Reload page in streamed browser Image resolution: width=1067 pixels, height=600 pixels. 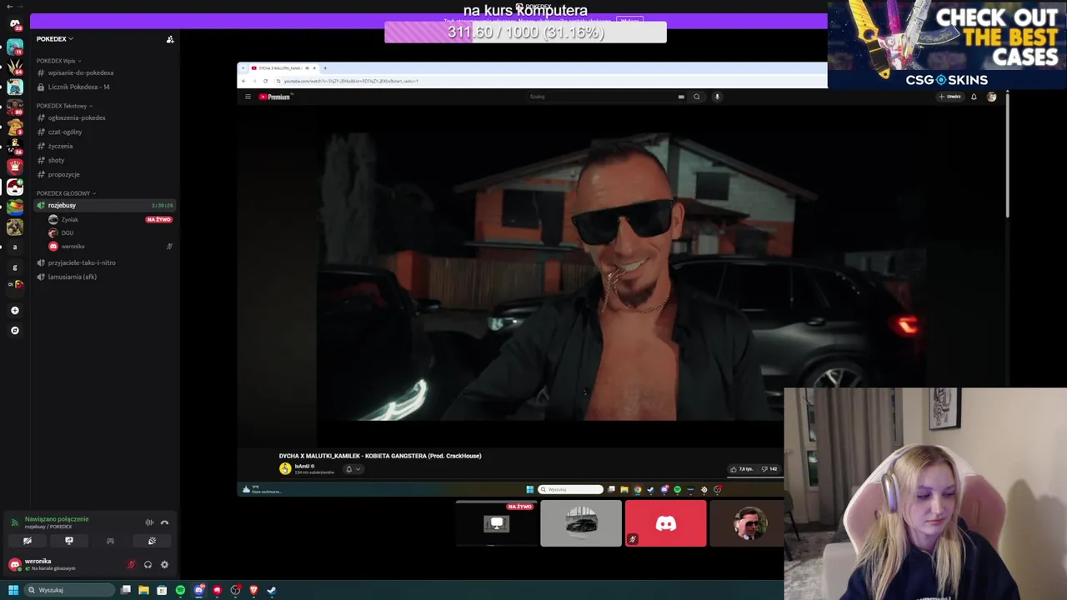pyautogui.click(x=265, y=81)
